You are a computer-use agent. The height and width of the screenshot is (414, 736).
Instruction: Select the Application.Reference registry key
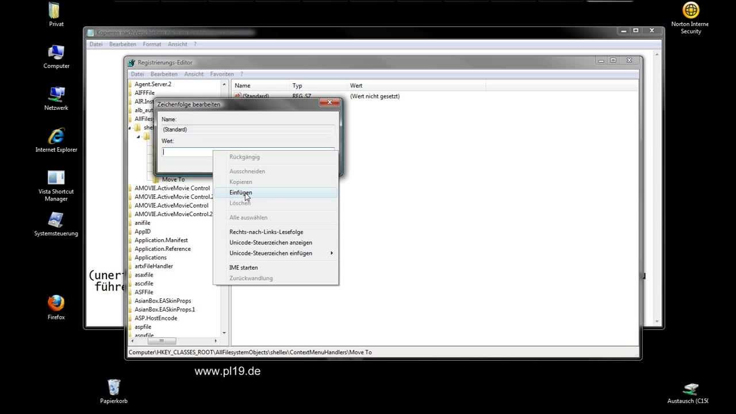tap(162, 248)
